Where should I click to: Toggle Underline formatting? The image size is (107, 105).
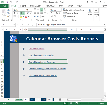[x=21, y=13]
